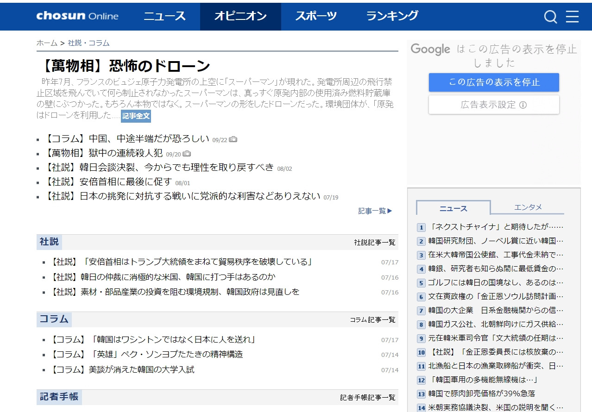Switch to the エンタメ ranking tab
Image resolution: width=592 pixels, height=412 pixels.
(x=528, y=207)
